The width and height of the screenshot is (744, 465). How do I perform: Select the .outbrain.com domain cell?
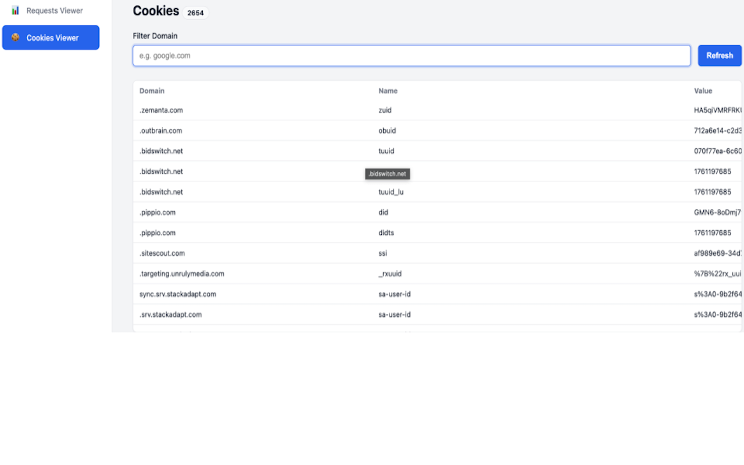click(160, 131)
